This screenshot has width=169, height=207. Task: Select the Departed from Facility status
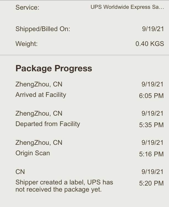(x=48, y=124)
